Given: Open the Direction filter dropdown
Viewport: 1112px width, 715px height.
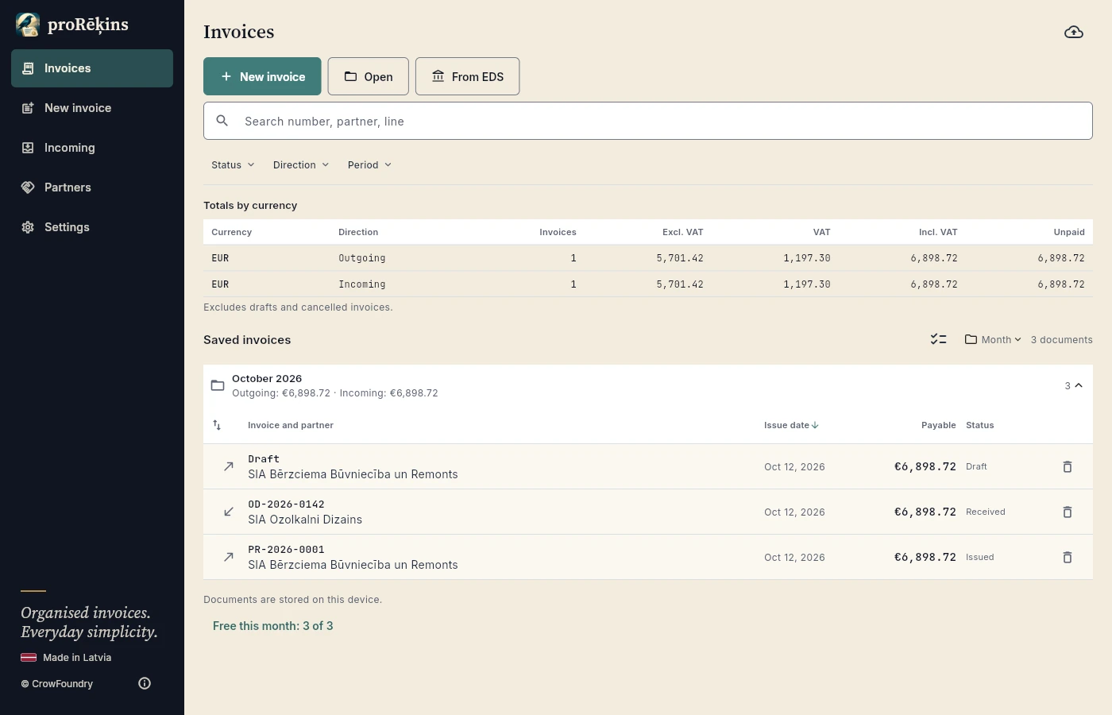Looking at the screenshot, I should [x=300, y=165].
